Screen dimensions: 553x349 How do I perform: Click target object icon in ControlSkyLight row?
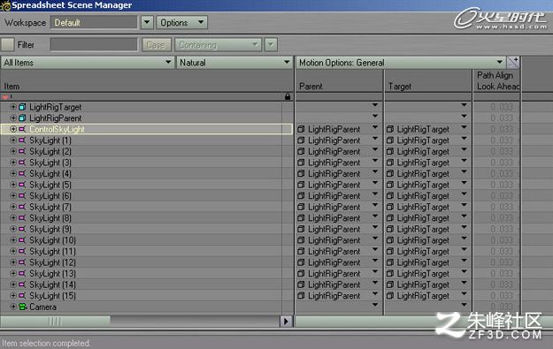(389, 129)
